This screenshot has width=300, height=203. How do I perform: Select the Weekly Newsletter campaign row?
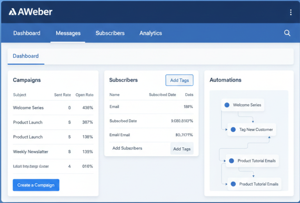point(31,152)
